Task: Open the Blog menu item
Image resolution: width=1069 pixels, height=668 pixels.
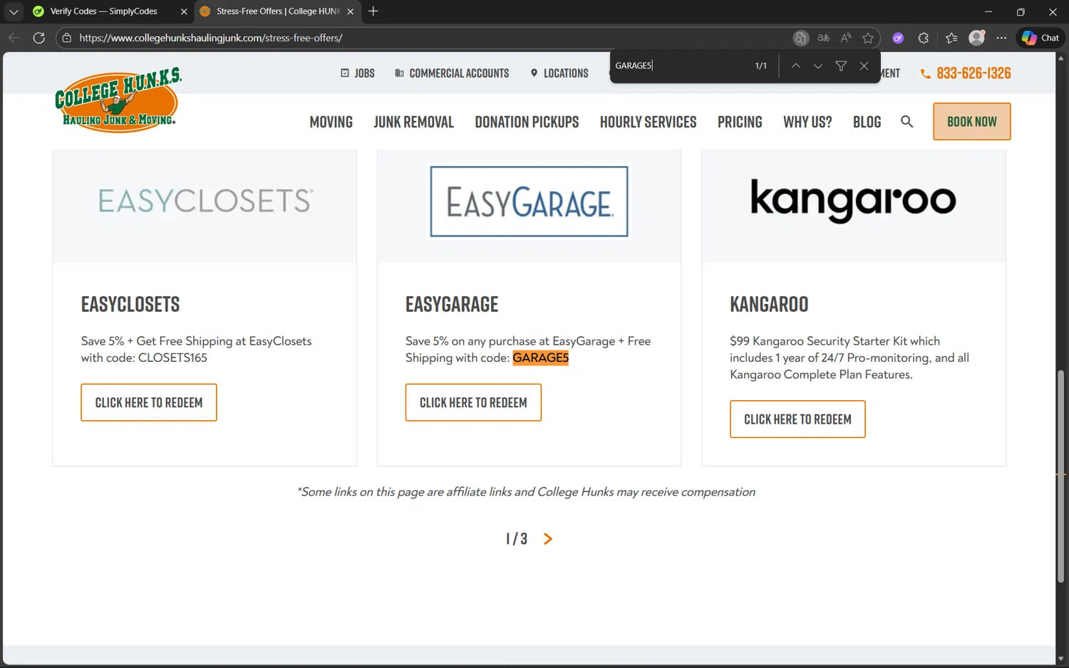Action: (867, 122)
